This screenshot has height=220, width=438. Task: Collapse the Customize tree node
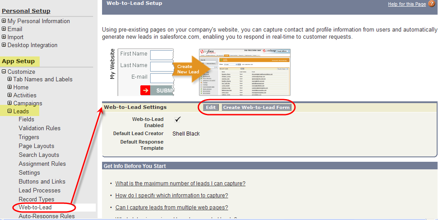pyautogui.click(x=4, y=72)
